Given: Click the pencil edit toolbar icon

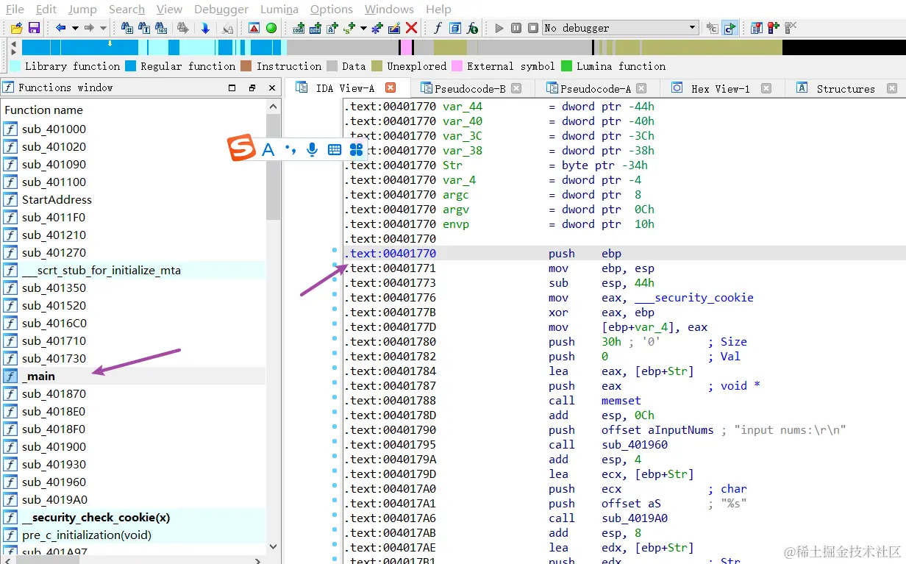Looking at the screenshot, I should tap(394, 28).
